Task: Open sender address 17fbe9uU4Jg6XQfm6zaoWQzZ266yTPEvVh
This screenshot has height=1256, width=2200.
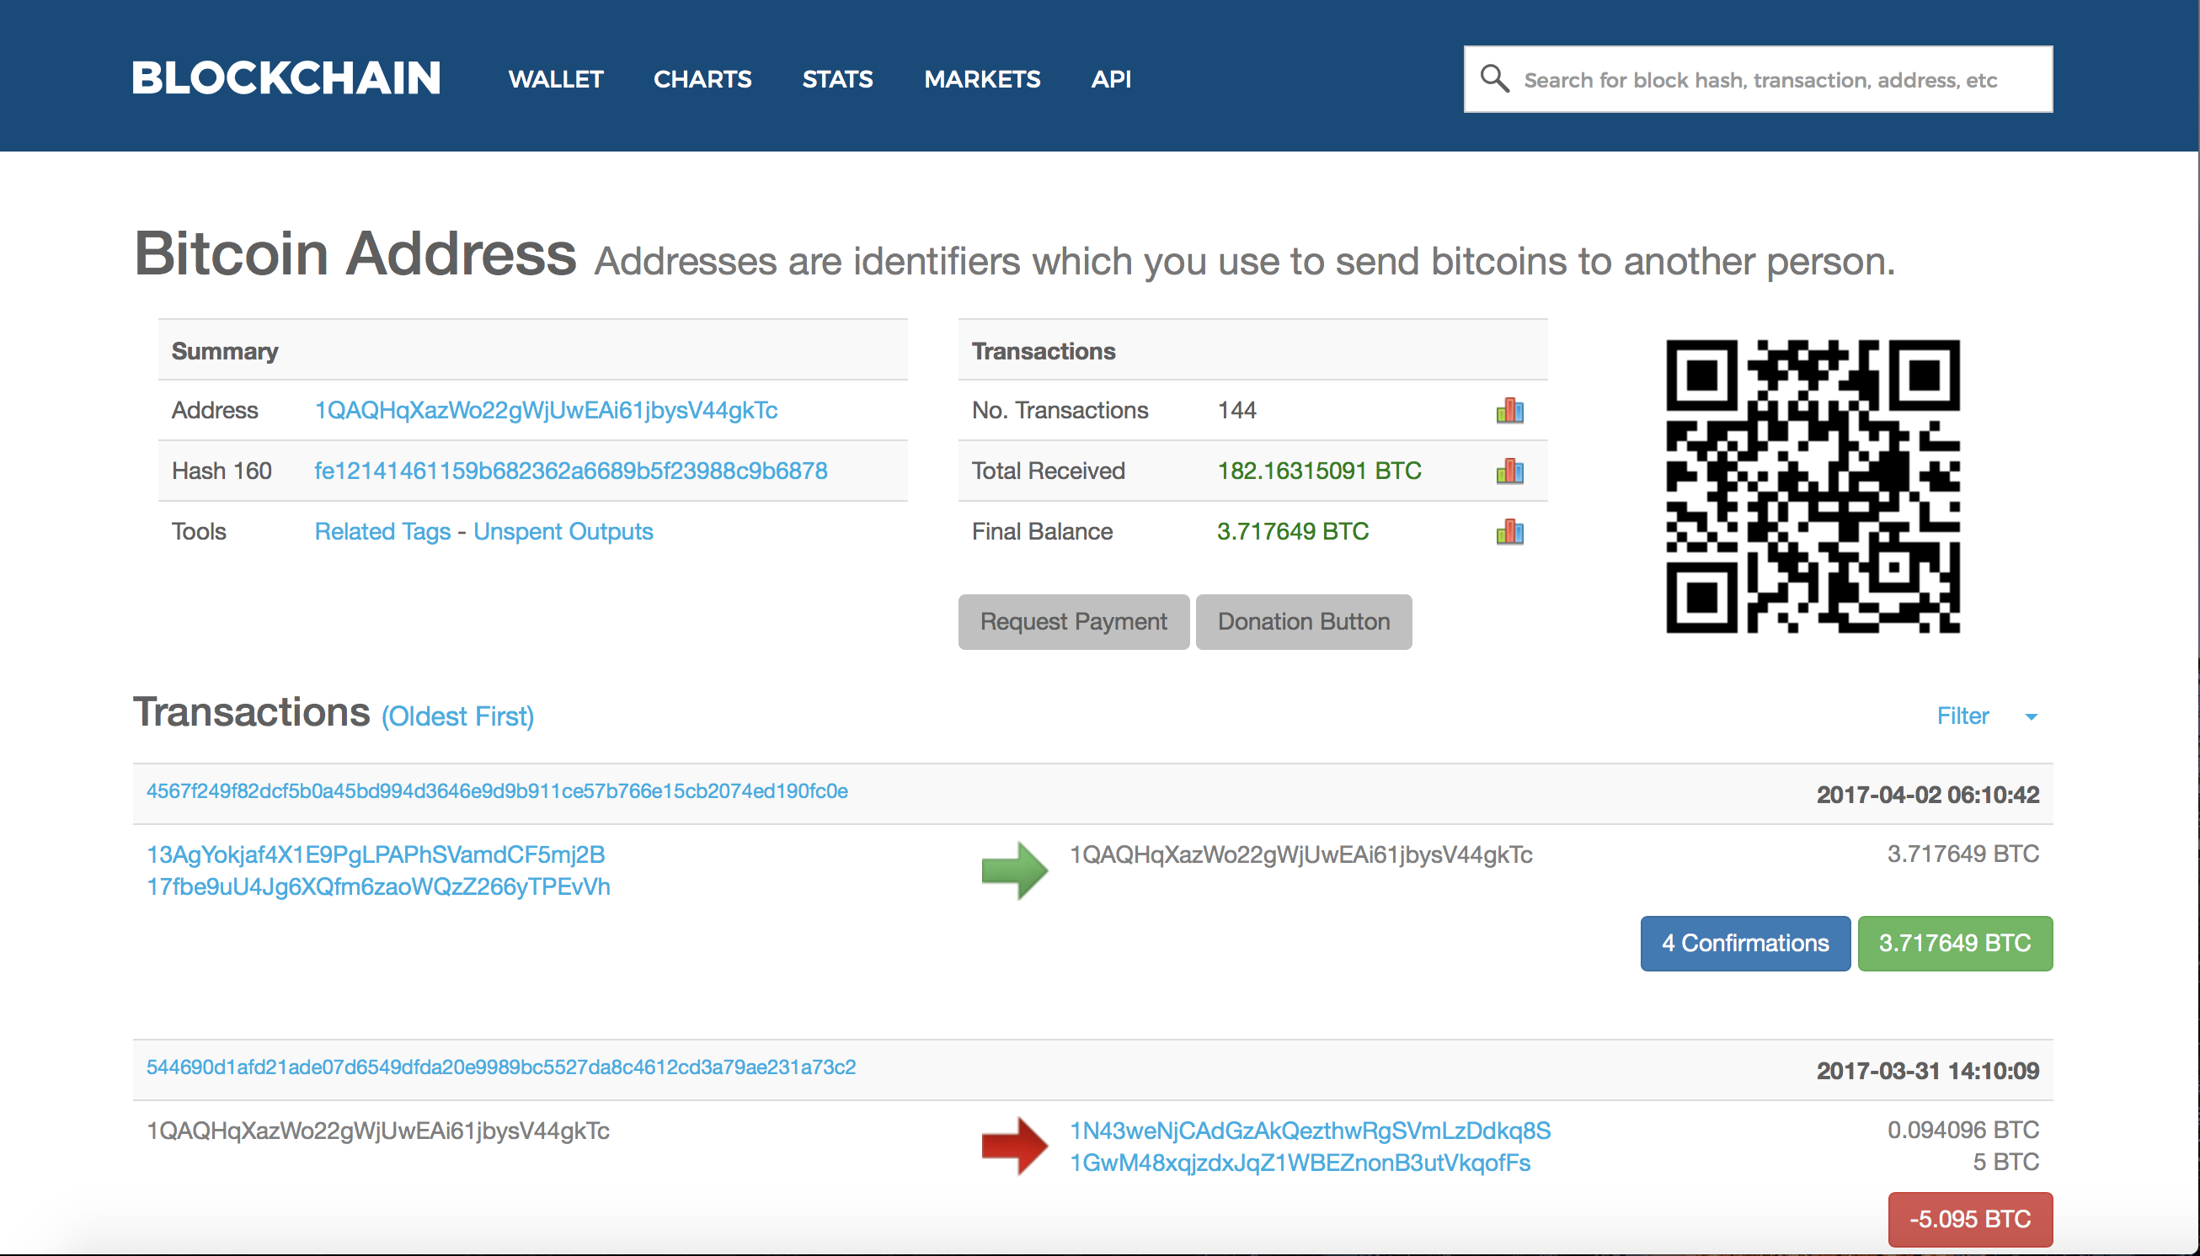Action: tap(378, 886)
